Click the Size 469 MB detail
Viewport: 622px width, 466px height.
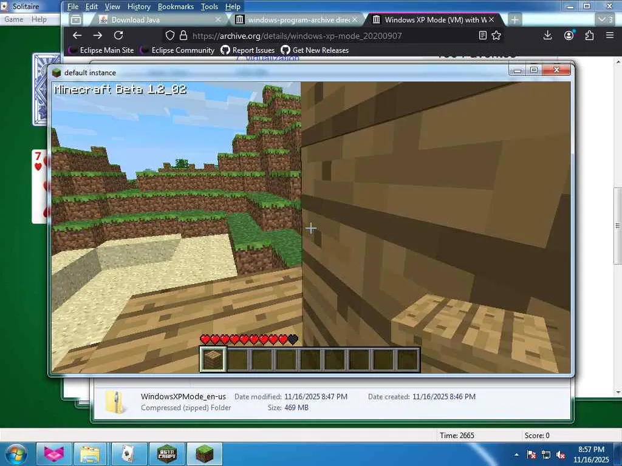(x=288, y=407)
